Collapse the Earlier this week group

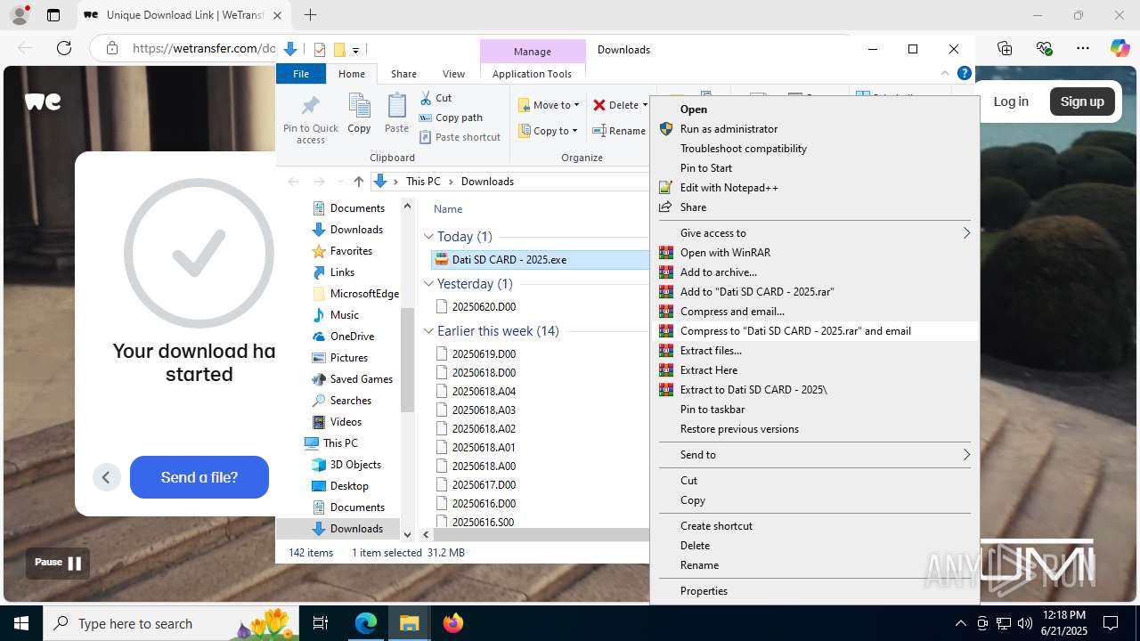click(428, 331)
